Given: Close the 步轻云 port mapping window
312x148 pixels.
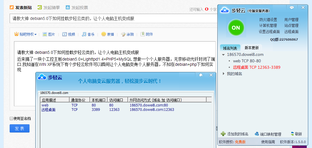Looking at the screenshot, I should pyautogui.click(x=211, y=75).
